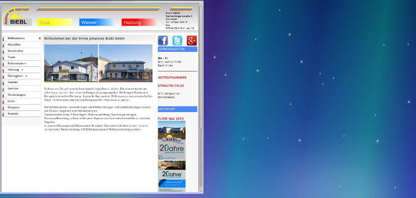416x198 pixels.
Task: Expand the Ökologisch menu entry
Action: 21,76
